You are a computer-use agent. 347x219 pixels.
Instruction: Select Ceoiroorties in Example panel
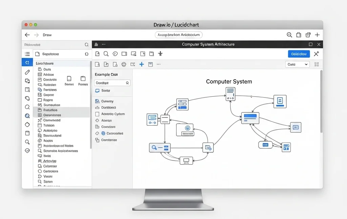point(115,133)
